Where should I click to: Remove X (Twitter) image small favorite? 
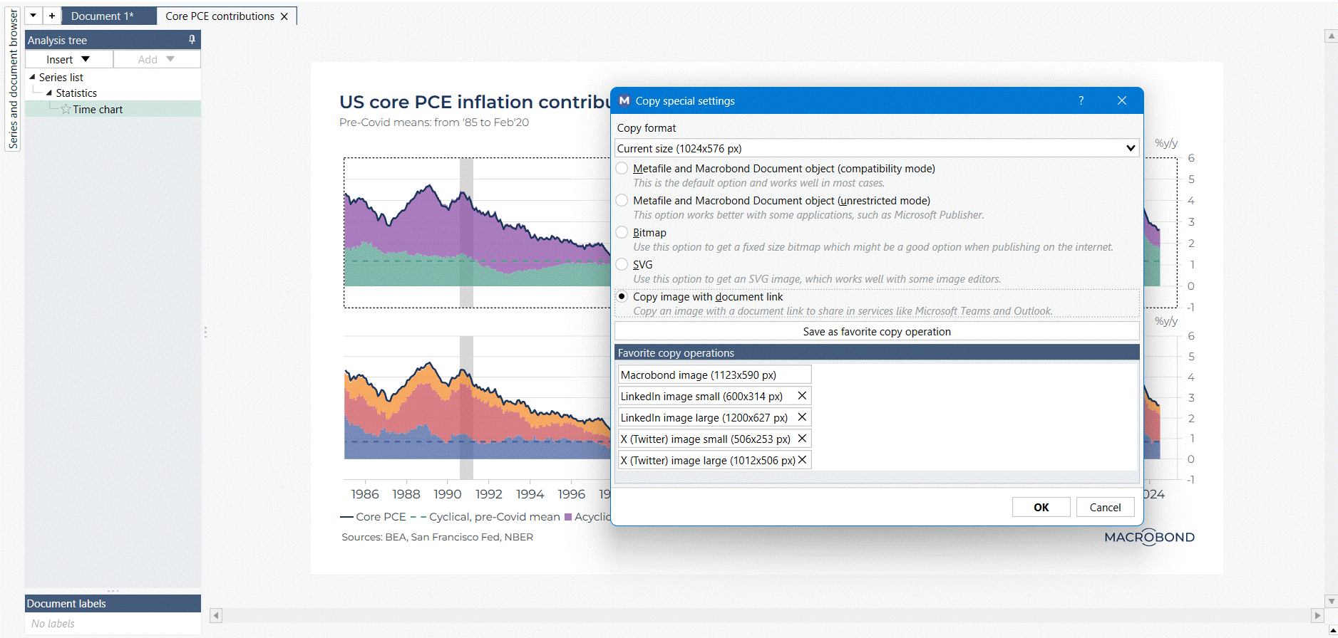802,439
